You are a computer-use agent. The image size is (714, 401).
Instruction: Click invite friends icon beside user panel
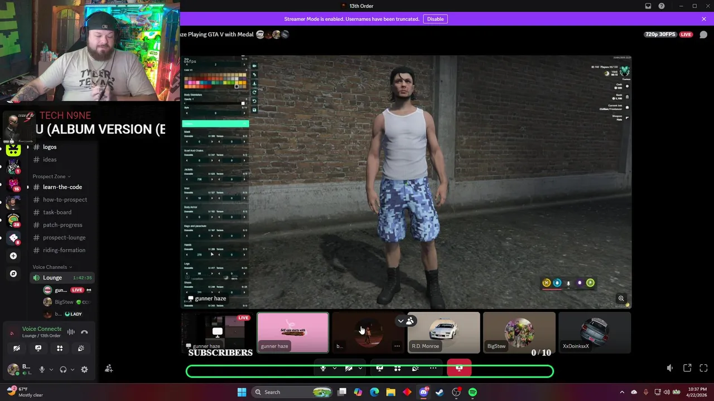[x=109, y=369]
